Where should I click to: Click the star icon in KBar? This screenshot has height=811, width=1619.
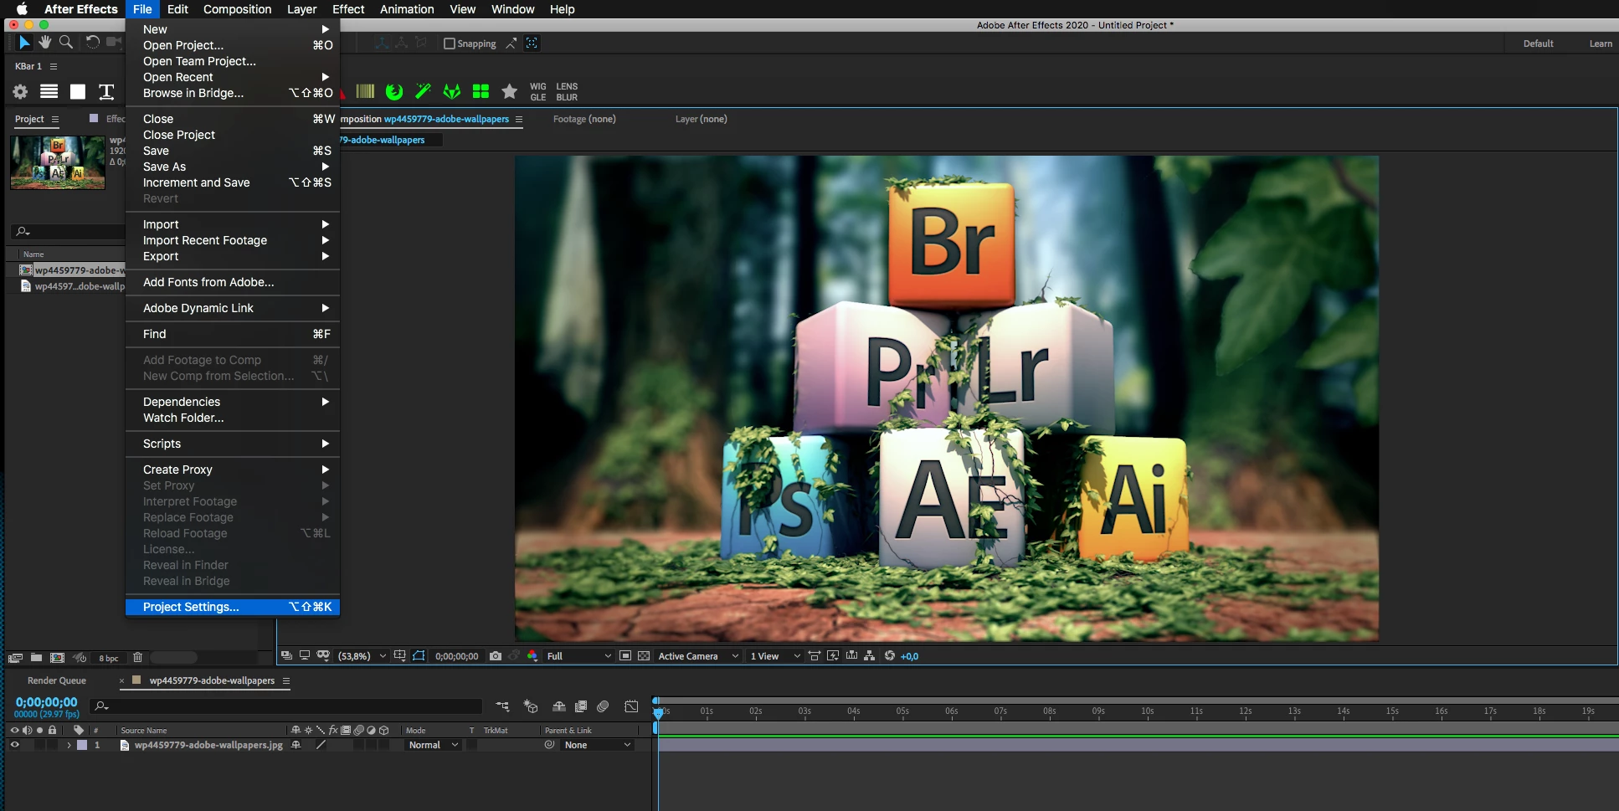[509, 91]
